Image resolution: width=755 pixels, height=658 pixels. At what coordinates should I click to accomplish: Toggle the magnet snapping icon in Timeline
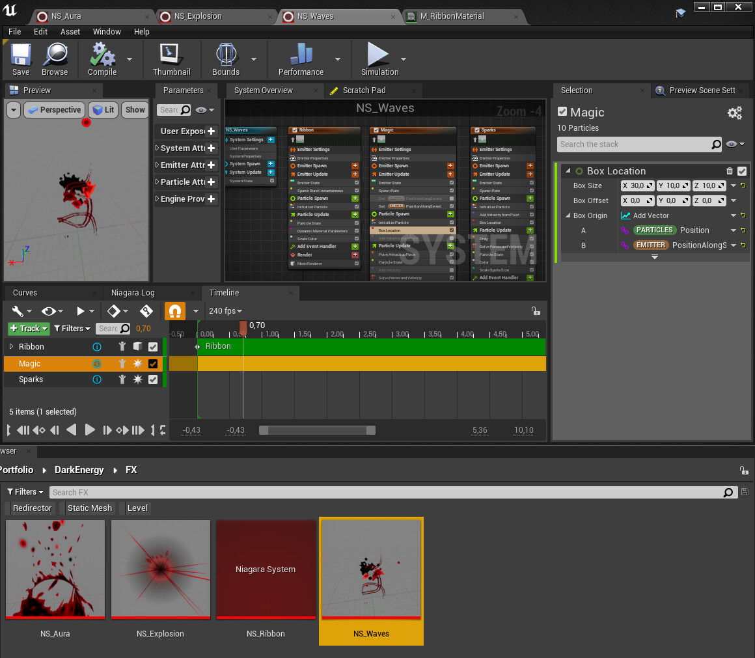click(x=174, y=311)
